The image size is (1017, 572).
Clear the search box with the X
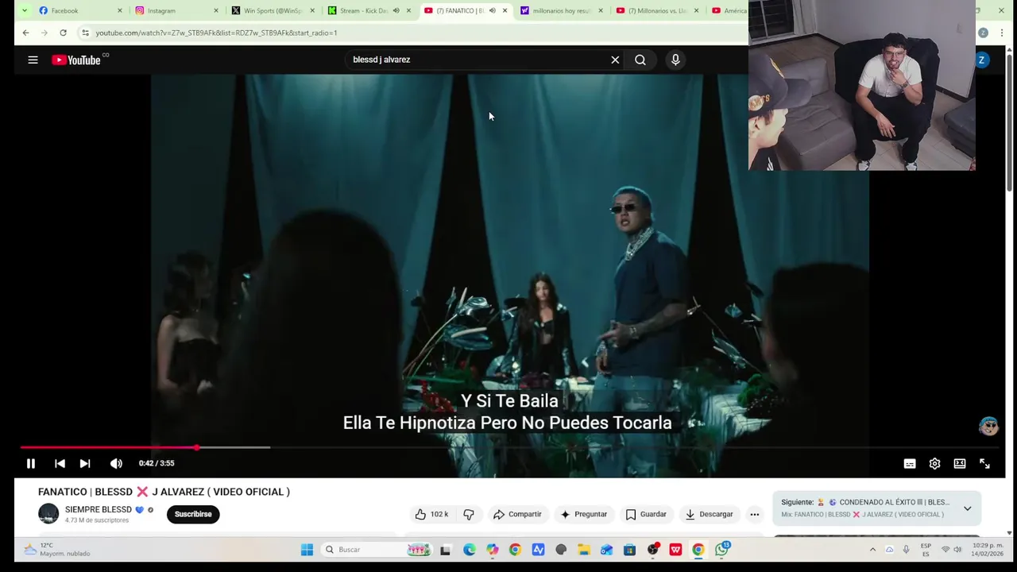point(615,60)
